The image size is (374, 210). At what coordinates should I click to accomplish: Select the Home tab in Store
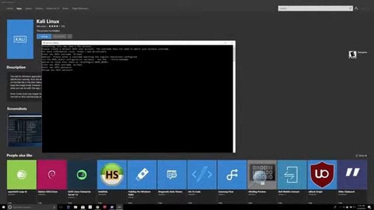click(10, 8)
